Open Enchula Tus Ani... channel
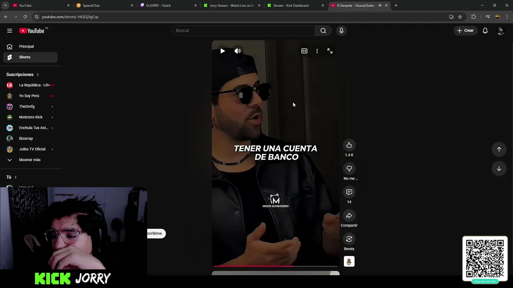Image resolution: width=513 pixels, height=288 pixels. tap(30, 128)
